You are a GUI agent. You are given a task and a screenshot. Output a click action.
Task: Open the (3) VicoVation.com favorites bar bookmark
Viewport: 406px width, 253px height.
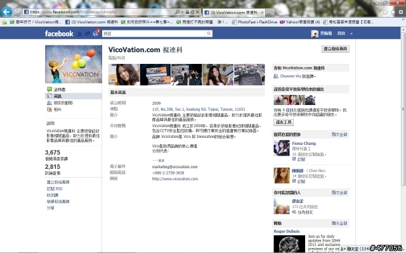(91, 22)
